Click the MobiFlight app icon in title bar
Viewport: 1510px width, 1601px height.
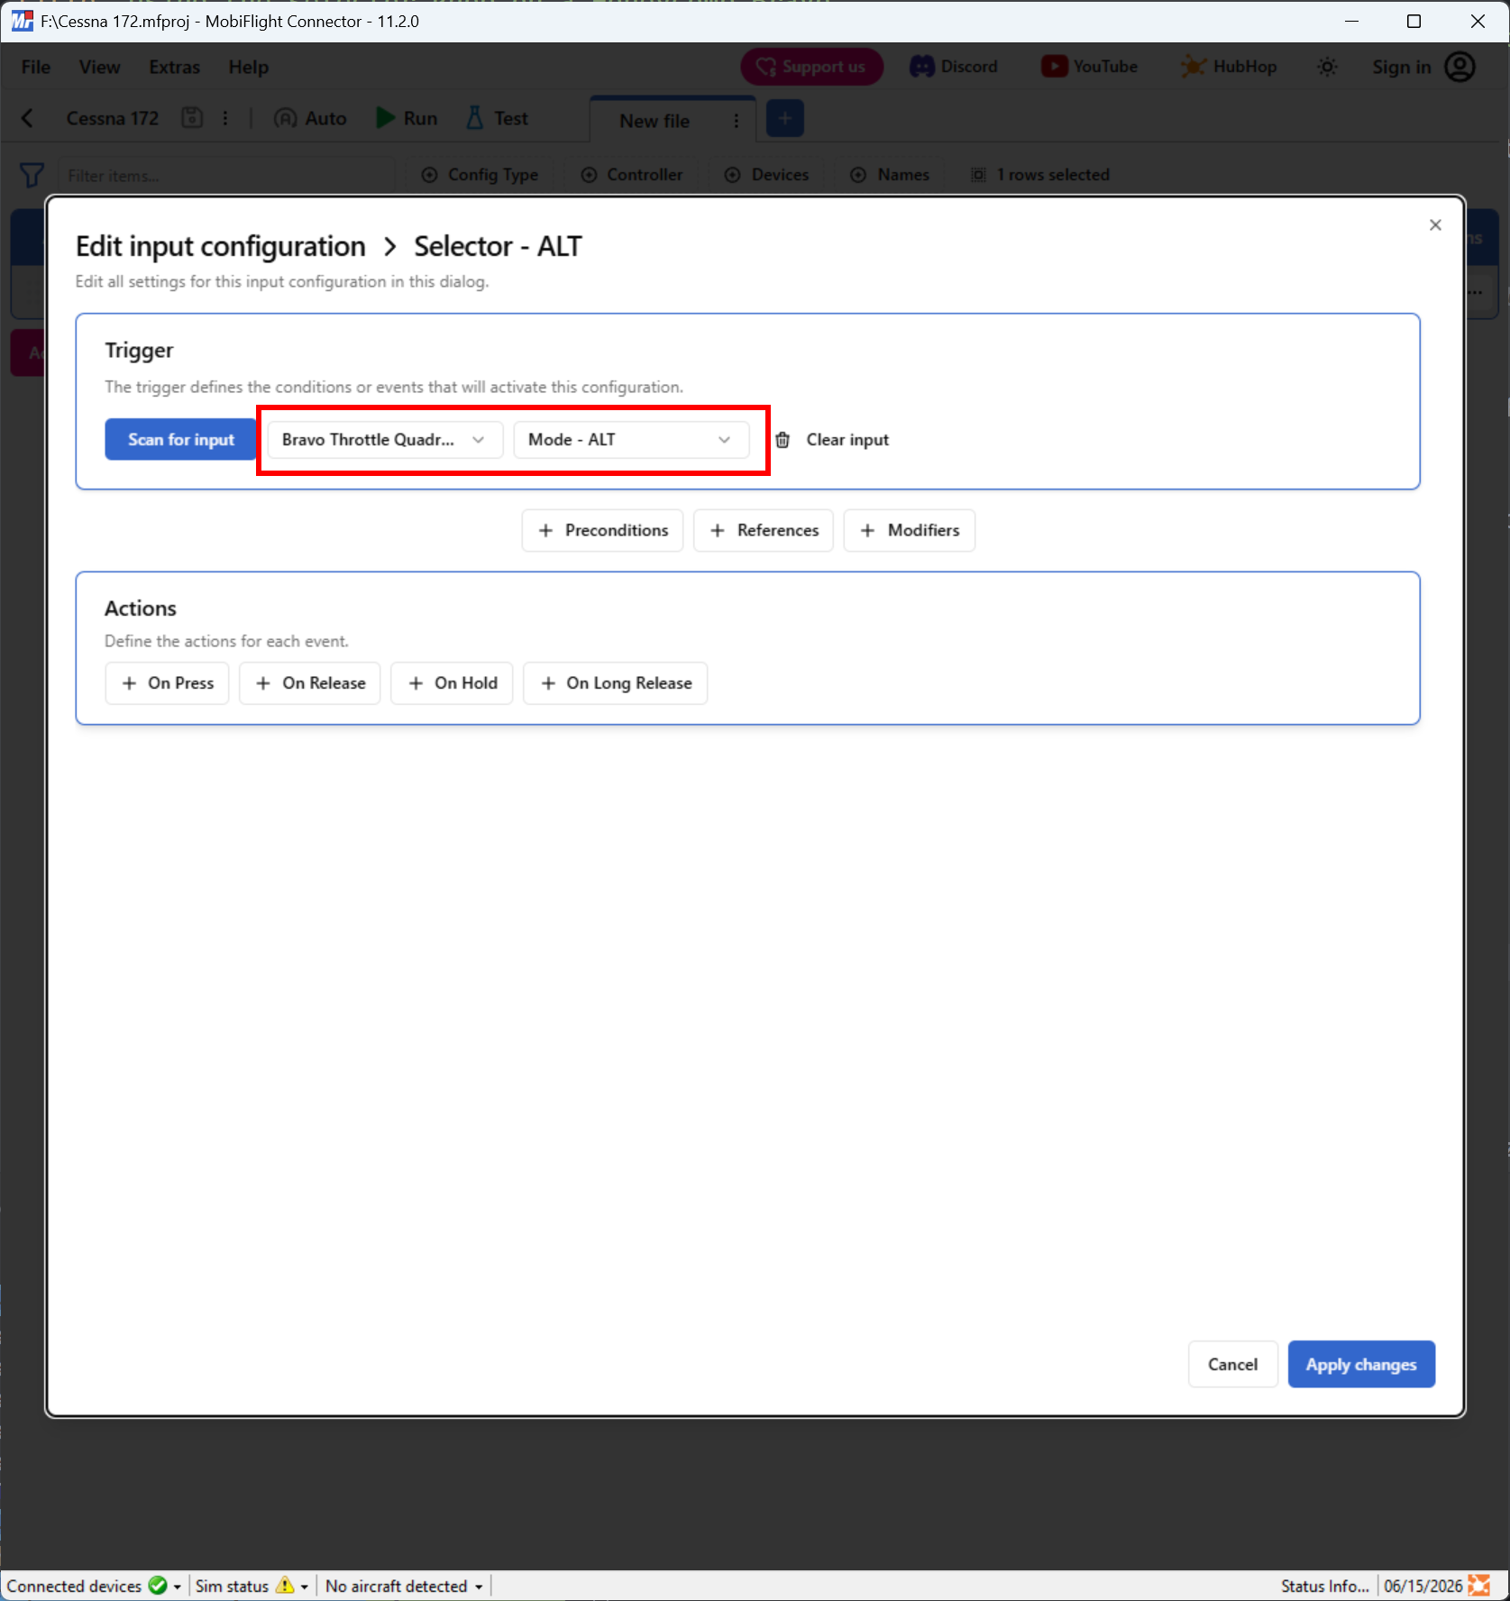(22, 21)
